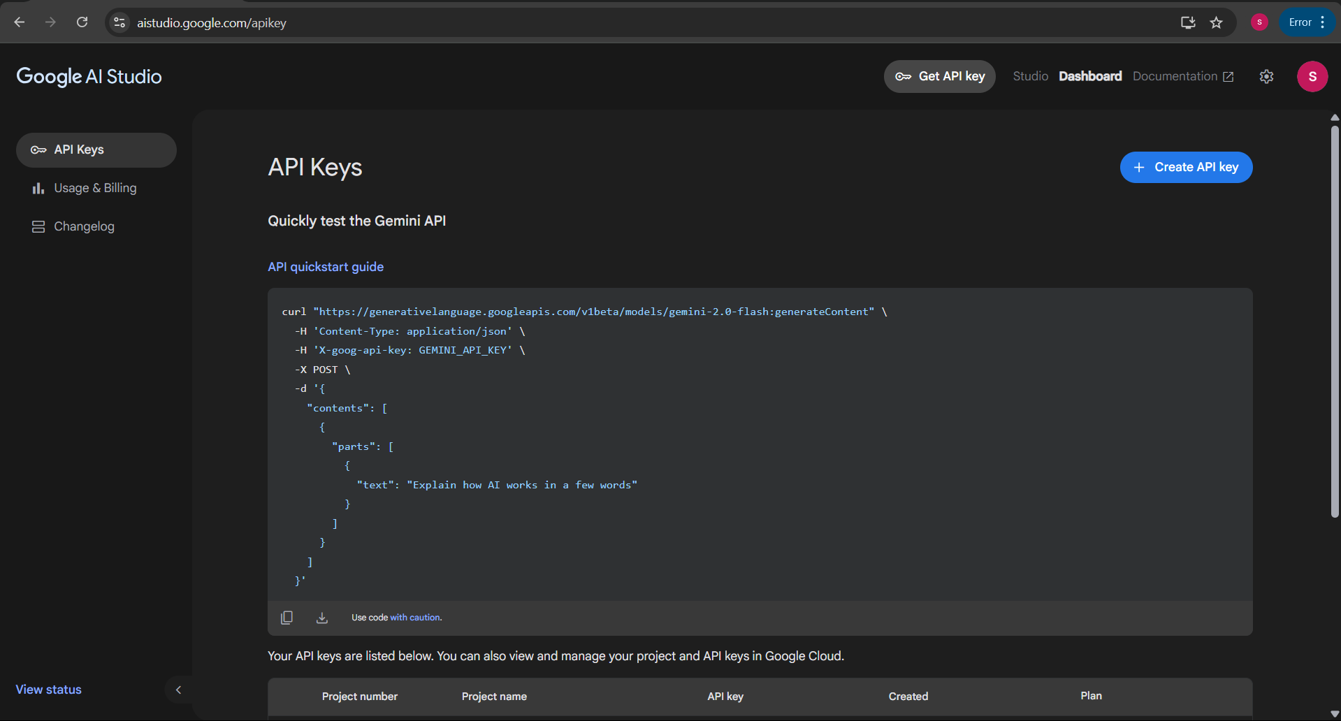The width and height of the screenshot is (1341, 721).
Task: Click the Plan column header
Action: pyautogui.click(x=1091, y=696)
